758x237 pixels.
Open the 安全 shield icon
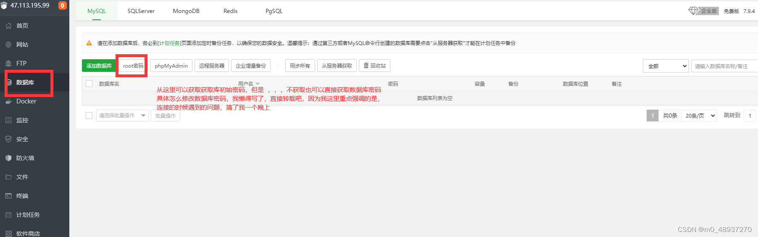[8, 139]
